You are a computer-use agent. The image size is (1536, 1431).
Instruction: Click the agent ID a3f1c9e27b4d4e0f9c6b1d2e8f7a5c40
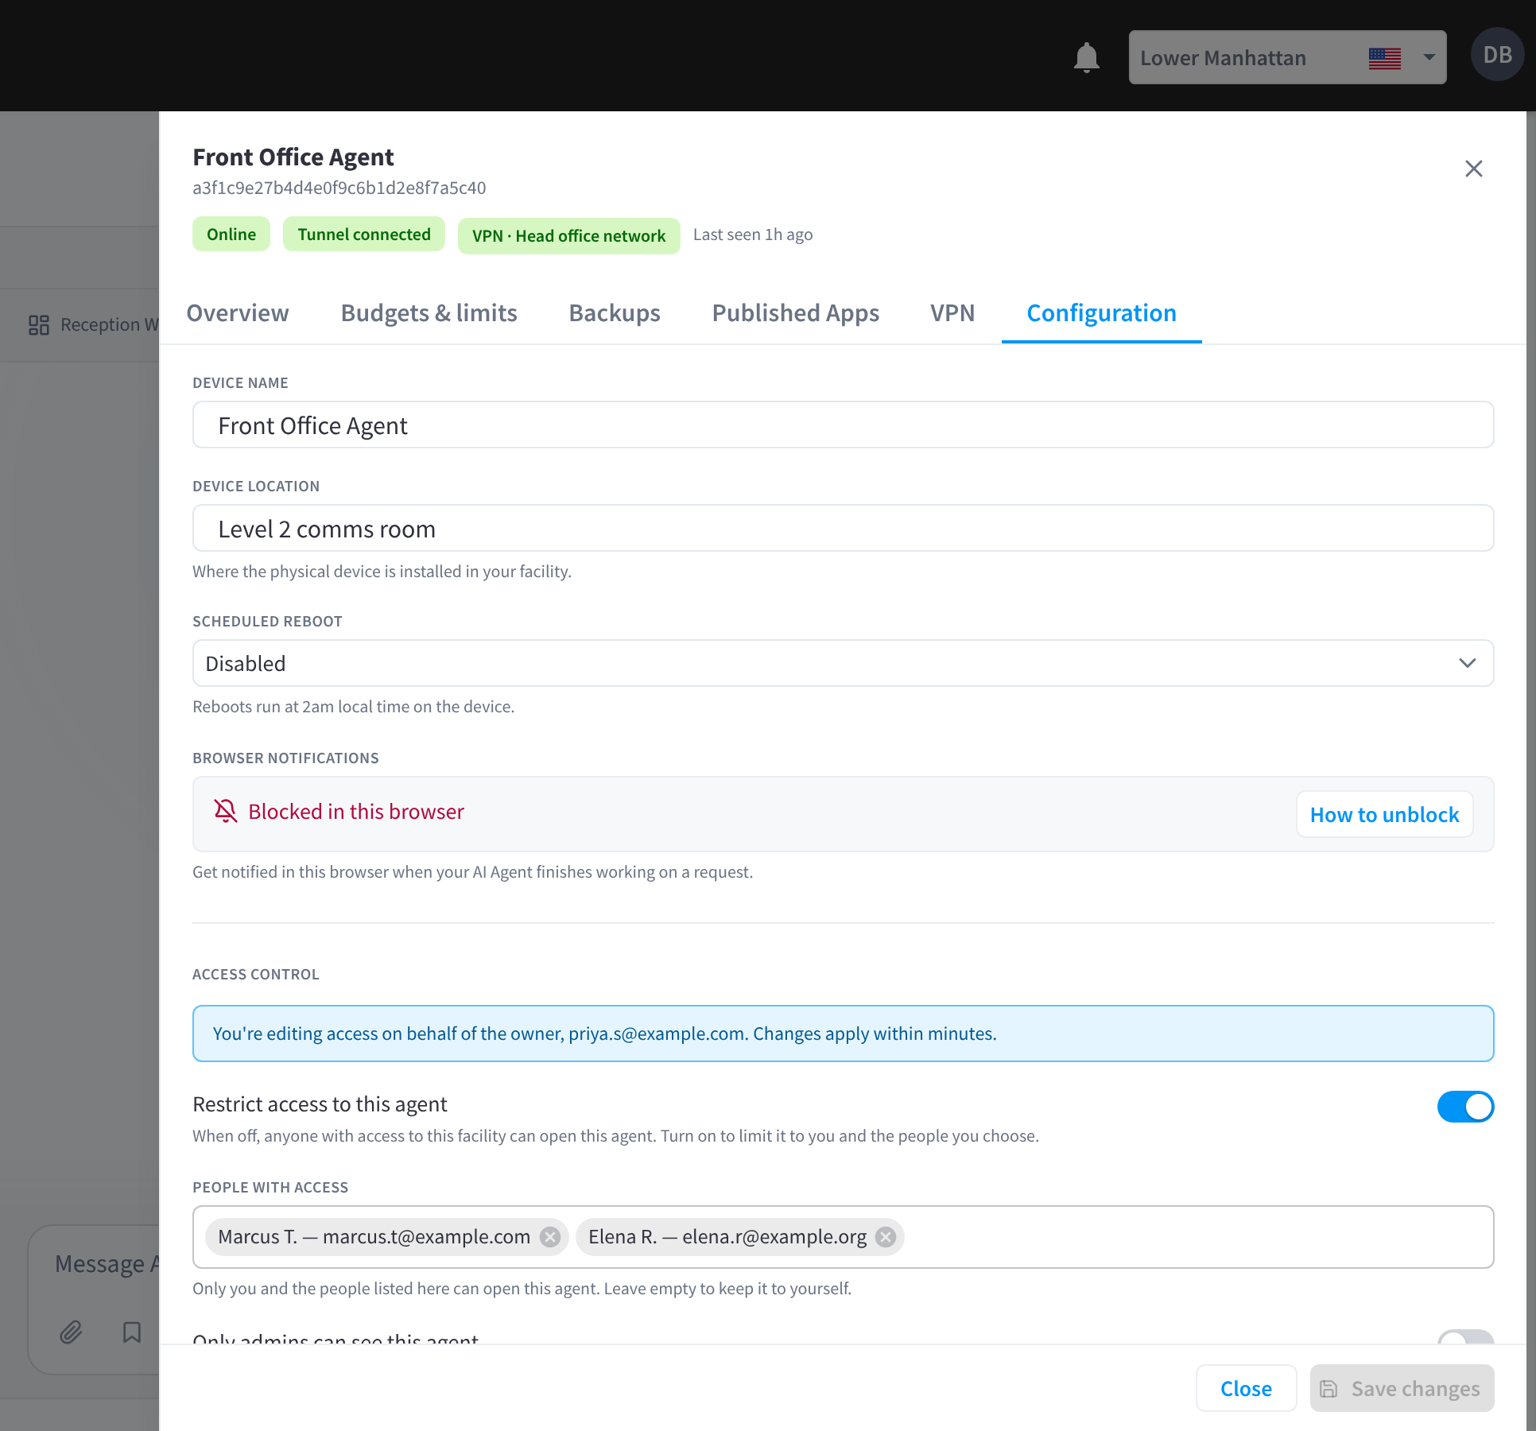[339, 188]
